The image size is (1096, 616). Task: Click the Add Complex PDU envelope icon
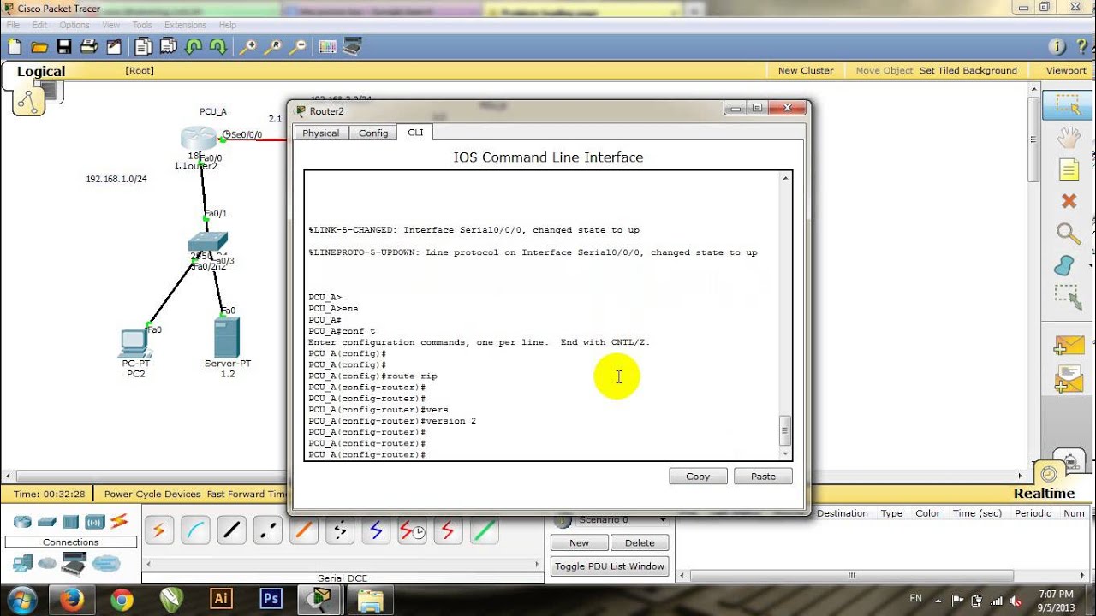click(1069, 377)
